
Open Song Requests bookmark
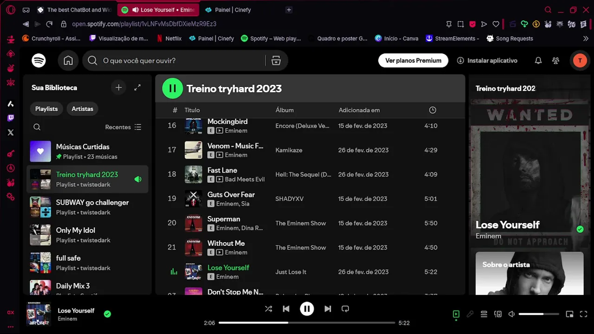[510, 39]
